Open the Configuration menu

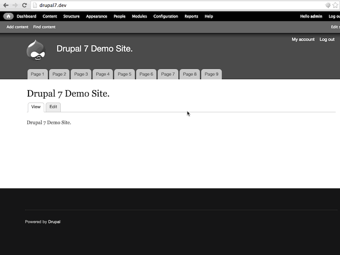click(x=166, y=16)
